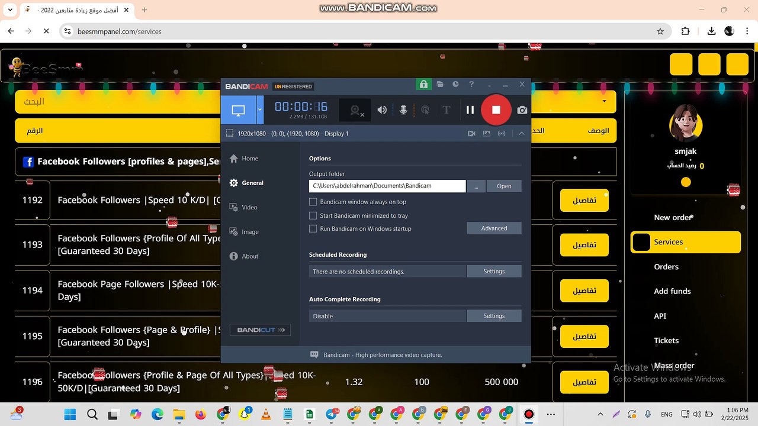This screenshot has height=426, width=758.
Task: Switch to the Video tab in Bandicam
Action: (x=243, y=207)
